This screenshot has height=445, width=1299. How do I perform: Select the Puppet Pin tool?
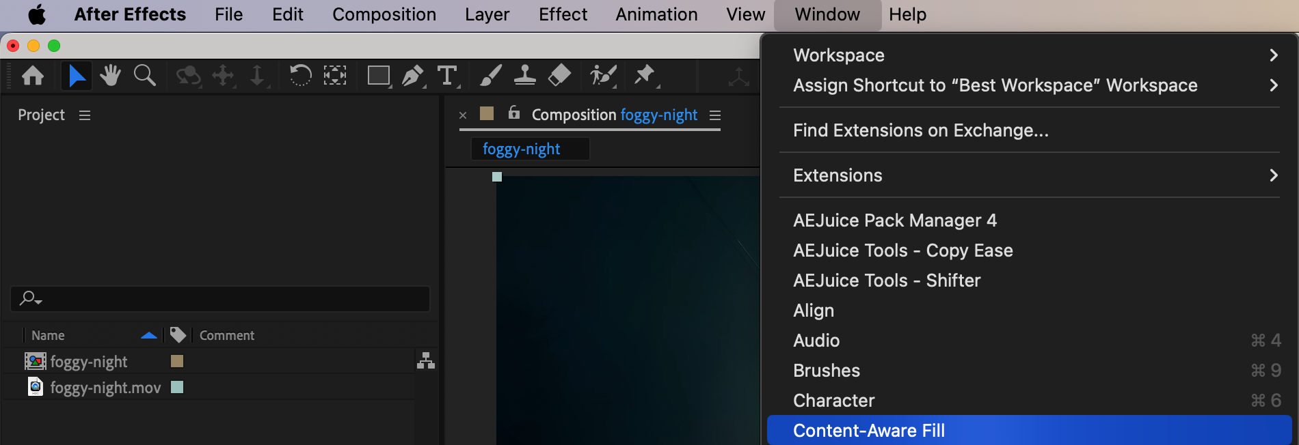point(645,75)
